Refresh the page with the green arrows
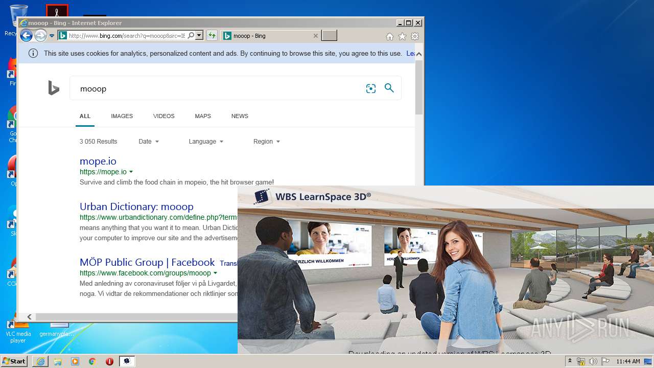The width and height of the screenshot is (654, 368). point(212,36)
